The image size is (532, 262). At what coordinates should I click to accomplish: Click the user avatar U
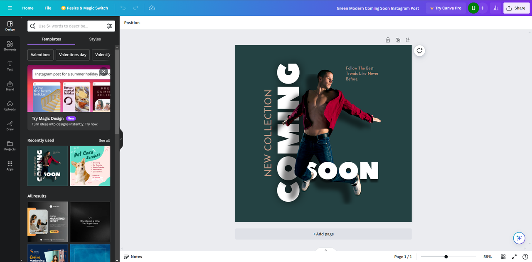pyautogui.click(x=473, y=8)
